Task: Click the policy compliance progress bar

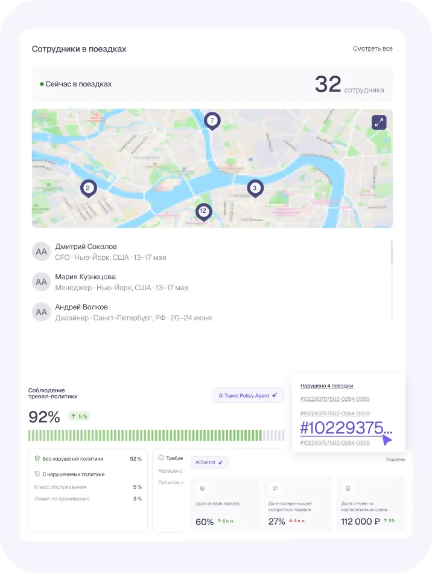Action: tap(156, 436)
